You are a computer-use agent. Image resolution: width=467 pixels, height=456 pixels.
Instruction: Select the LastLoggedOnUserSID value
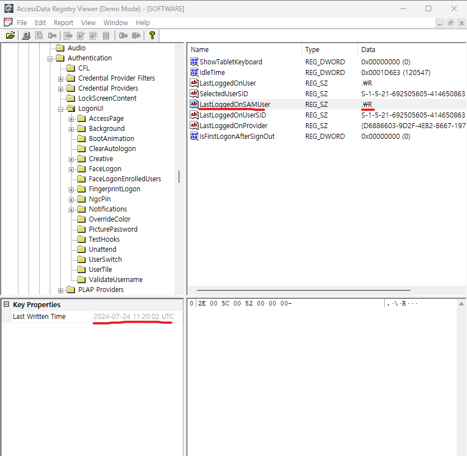tap(233, 115)
